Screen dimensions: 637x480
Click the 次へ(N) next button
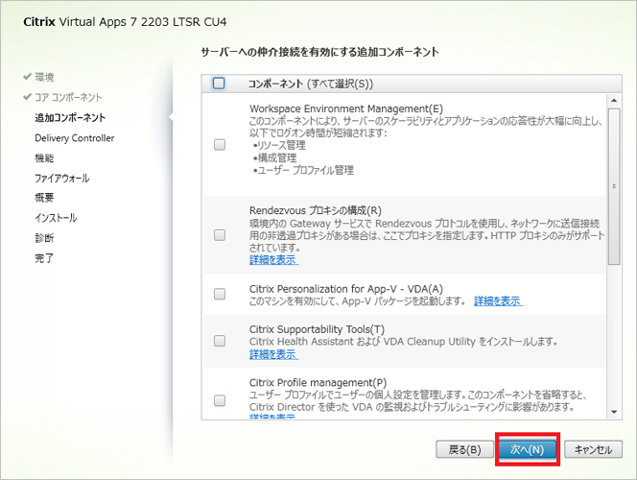tap(528, 449)
